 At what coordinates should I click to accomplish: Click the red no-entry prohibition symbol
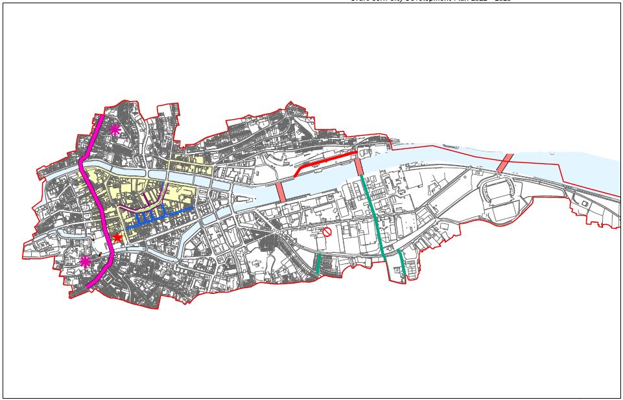click(x=327, y=232)
